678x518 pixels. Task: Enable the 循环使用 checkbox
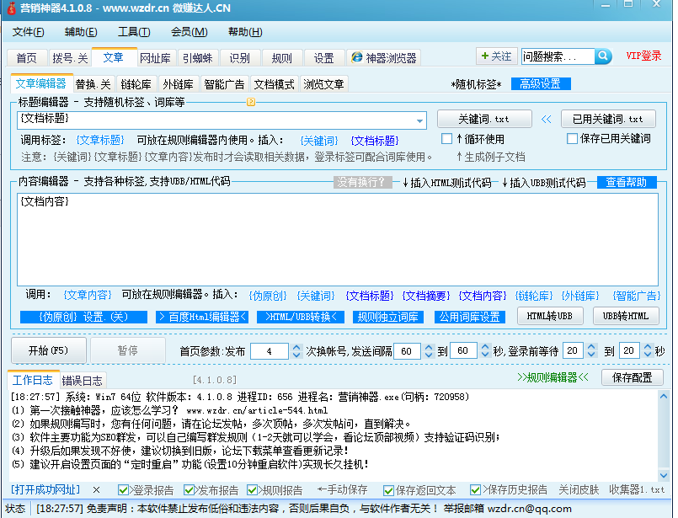tap(447, 139)
